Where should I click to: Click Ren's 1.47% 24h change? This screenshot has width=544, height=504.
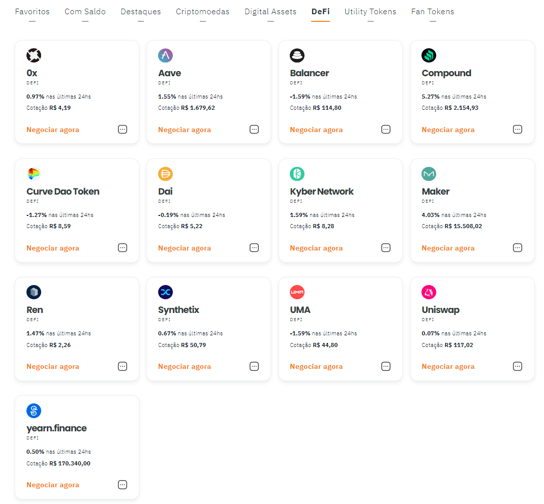[36, 333]
